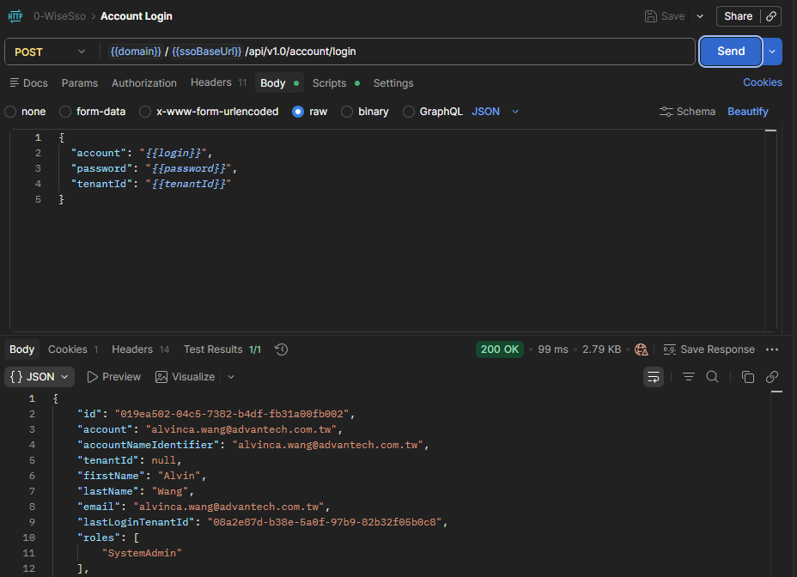Viewport: 797px width, 577px height.
Task: Open the request Headers tab
Action: coord(218,82)
